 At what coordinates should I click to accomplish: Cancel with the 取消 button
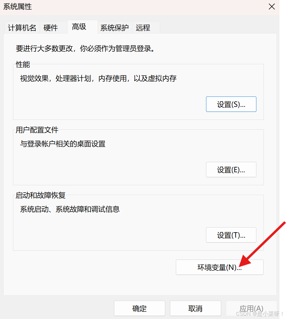(195, 308)
